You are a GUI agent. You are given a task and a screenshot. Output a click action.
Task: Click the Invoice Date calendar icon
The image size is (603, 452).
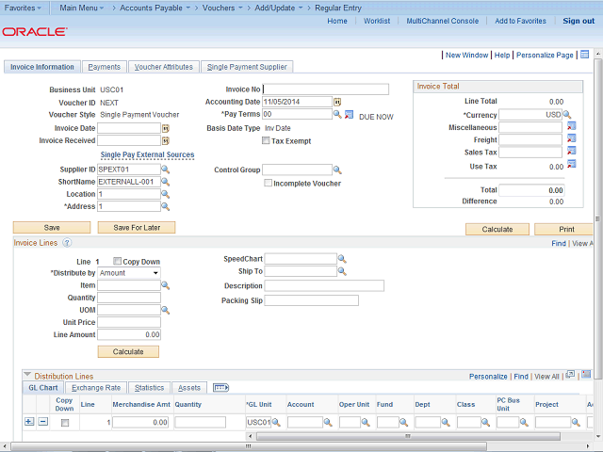tap(165, 128)
